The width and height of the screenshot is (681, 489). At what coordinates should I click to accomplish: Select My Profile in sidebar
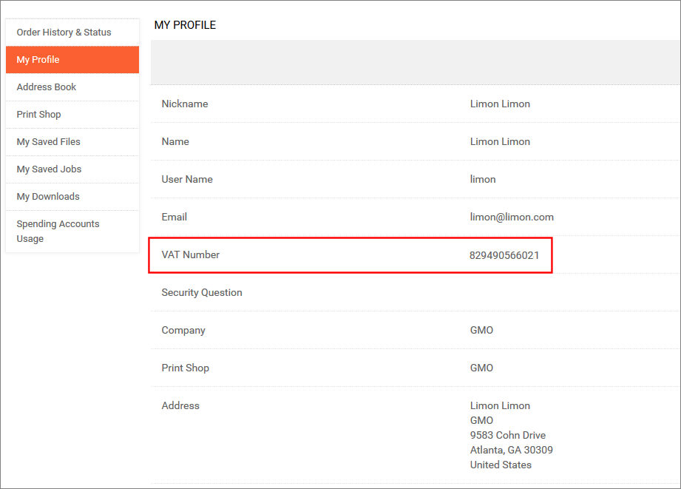pyautogui.click(x=38, y=60)
